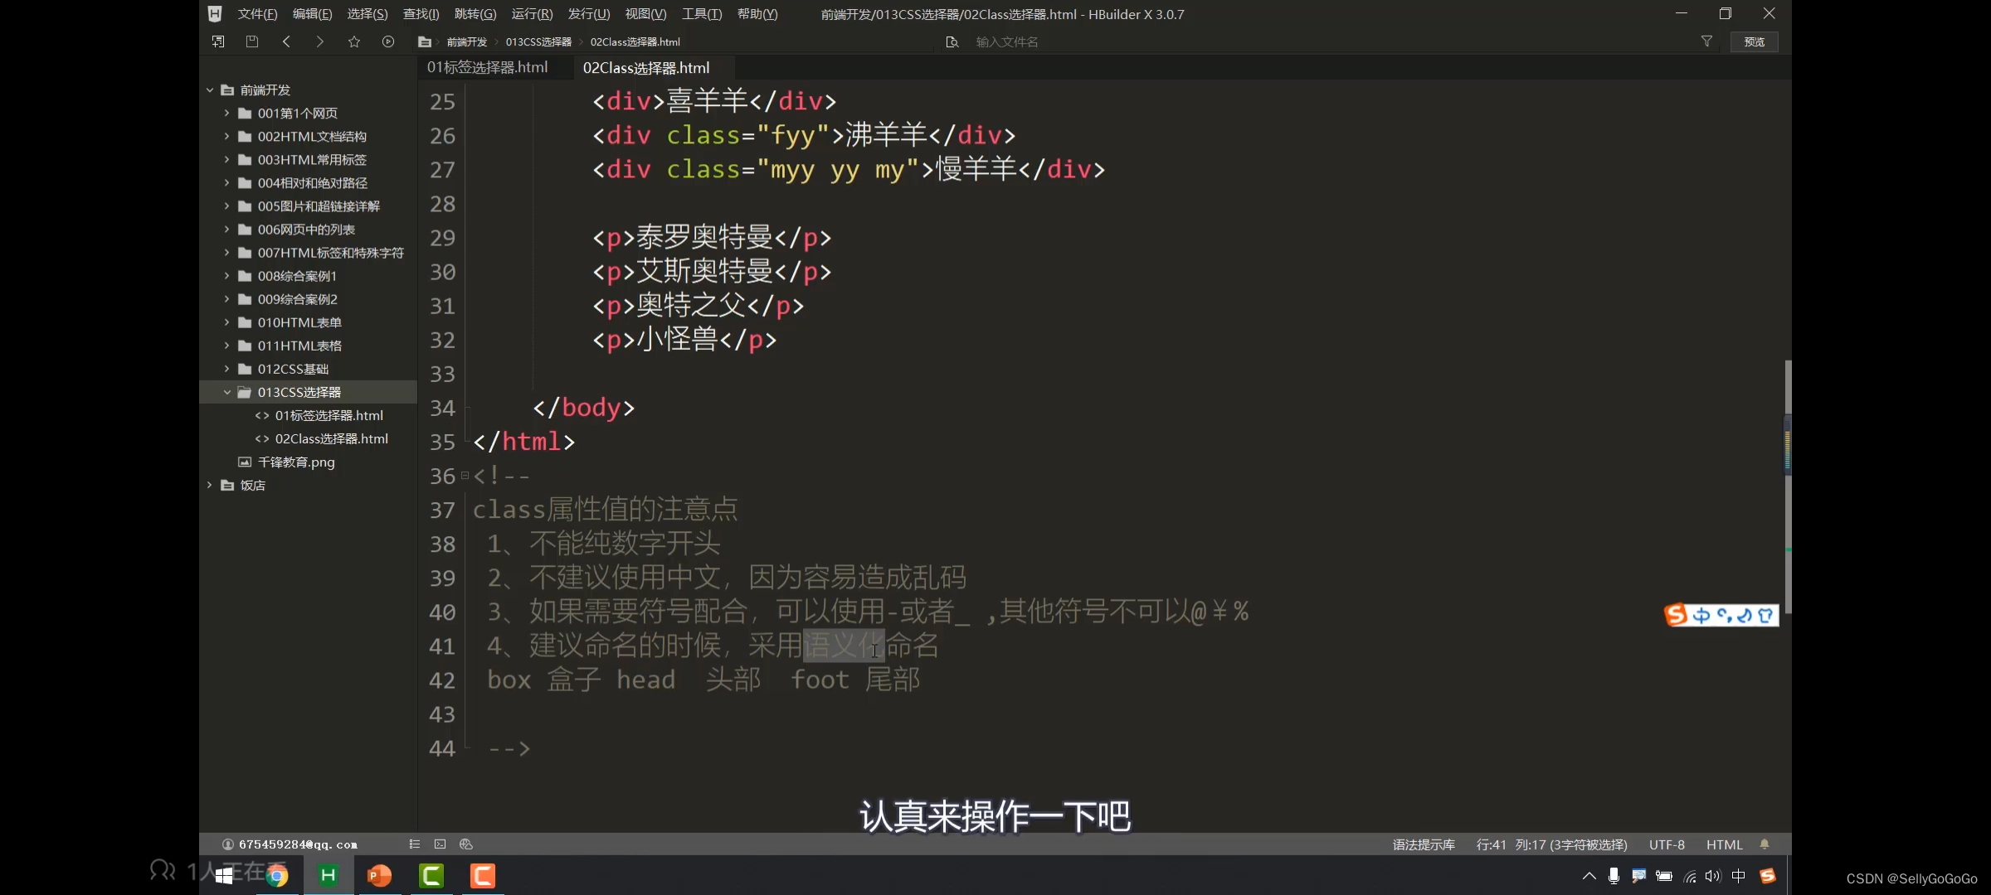Open the web cloud sync icon in status bar
Screen dimensions: 1991x895
[465, 844]
